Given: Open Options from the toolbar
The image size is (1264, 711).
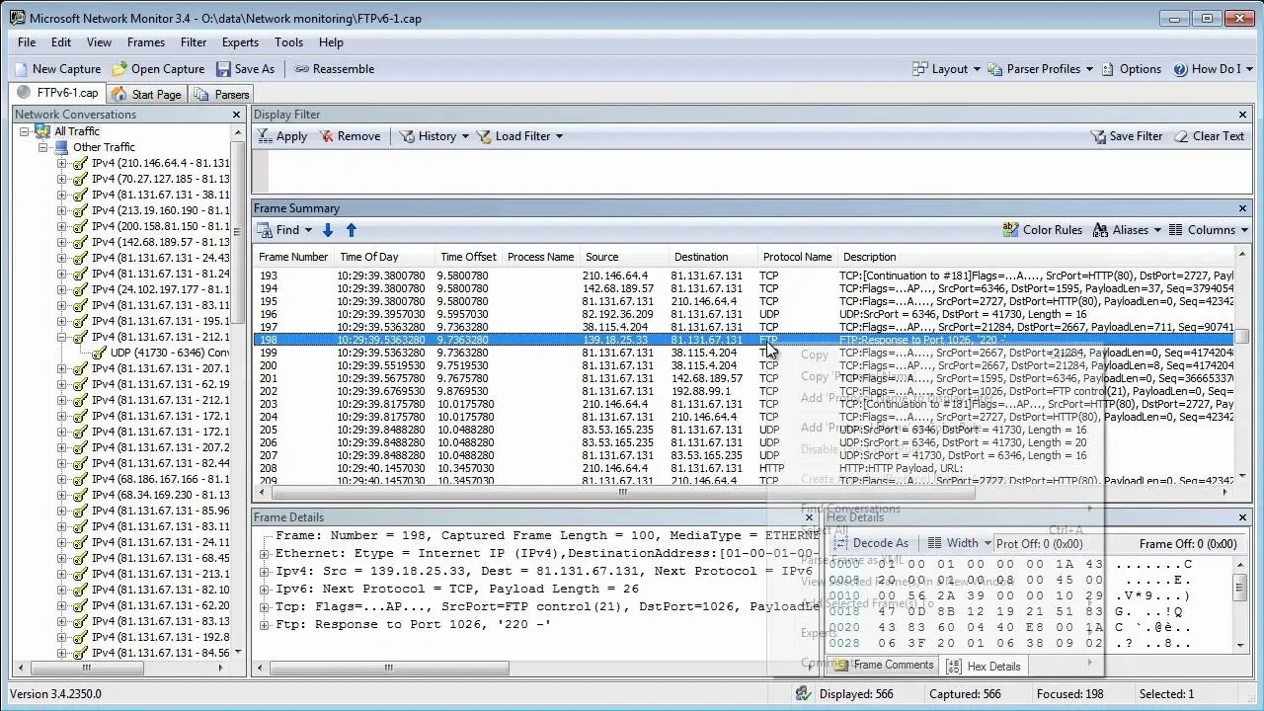Looking at the screenshot, I should [x=1132, y=69].
